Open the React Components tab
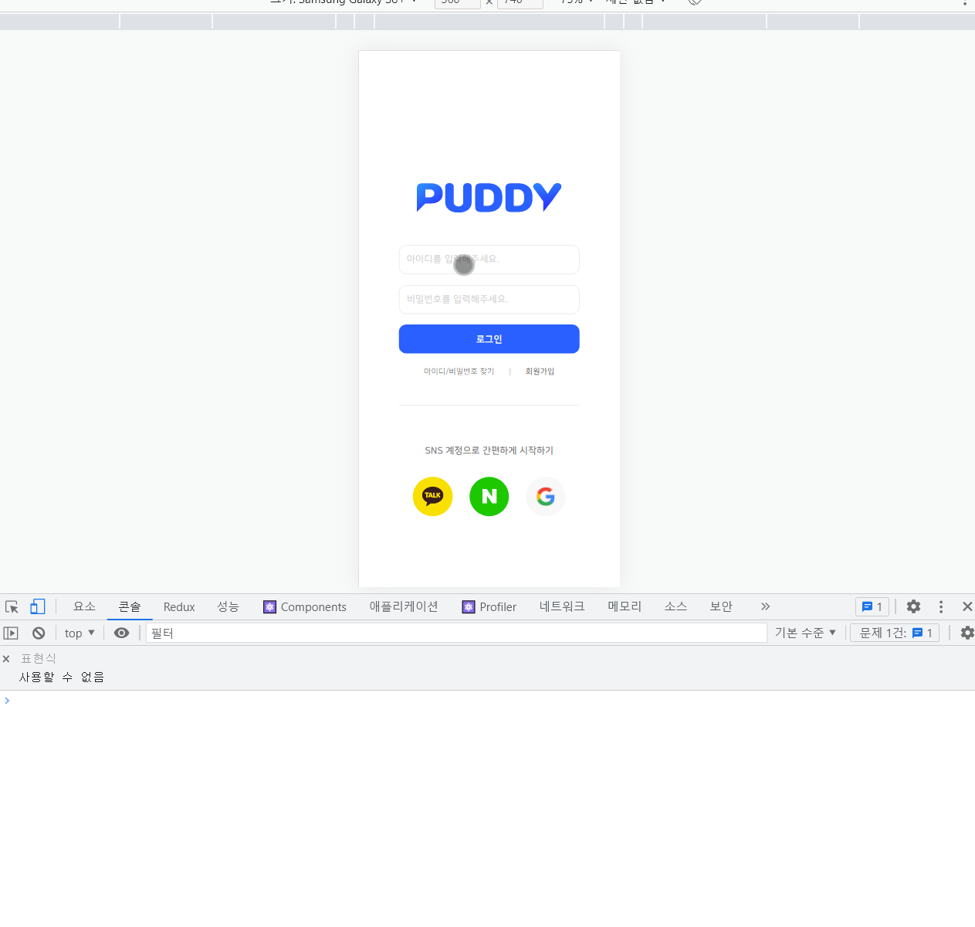This screenshot has height=927, width=975. click(x=305, y=607)
